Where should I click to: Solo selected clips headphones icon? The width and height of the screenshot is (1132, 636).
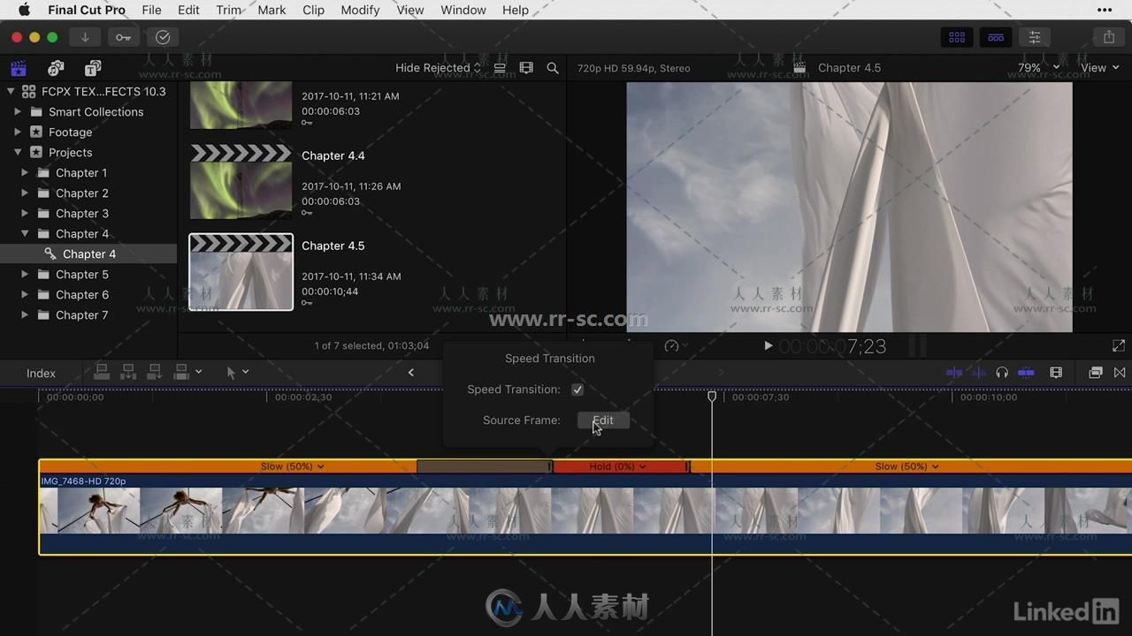pyautogui.click(x=1002, y=373)
